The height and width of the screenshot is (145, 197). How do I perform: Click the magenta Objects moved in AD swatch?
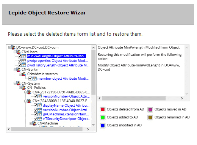coord(150,109)
